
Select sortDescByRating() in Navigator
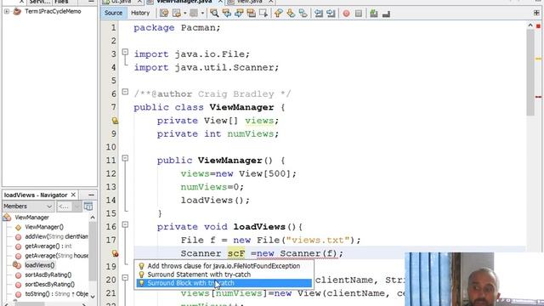[49, 285]
